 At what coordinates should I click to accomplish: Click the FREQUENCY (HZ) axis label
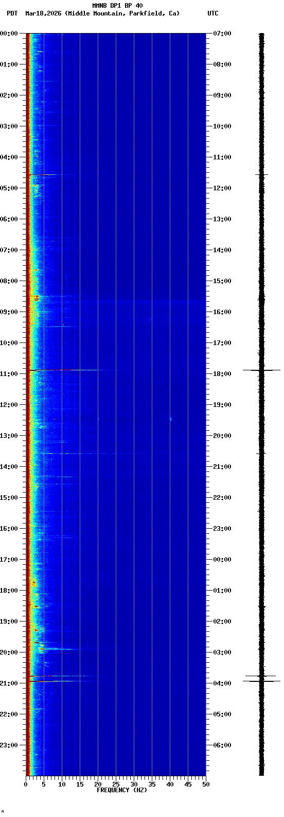click(122, 790)
